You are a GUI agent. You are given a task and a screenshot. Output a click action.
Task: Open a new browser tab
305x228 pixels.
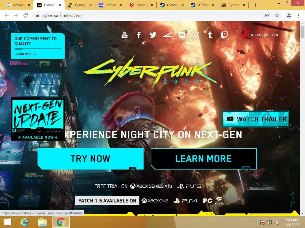click(x=255, y=5)
